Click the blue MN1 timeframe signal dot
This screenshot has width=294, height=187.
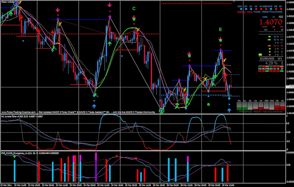coord(241,9)
